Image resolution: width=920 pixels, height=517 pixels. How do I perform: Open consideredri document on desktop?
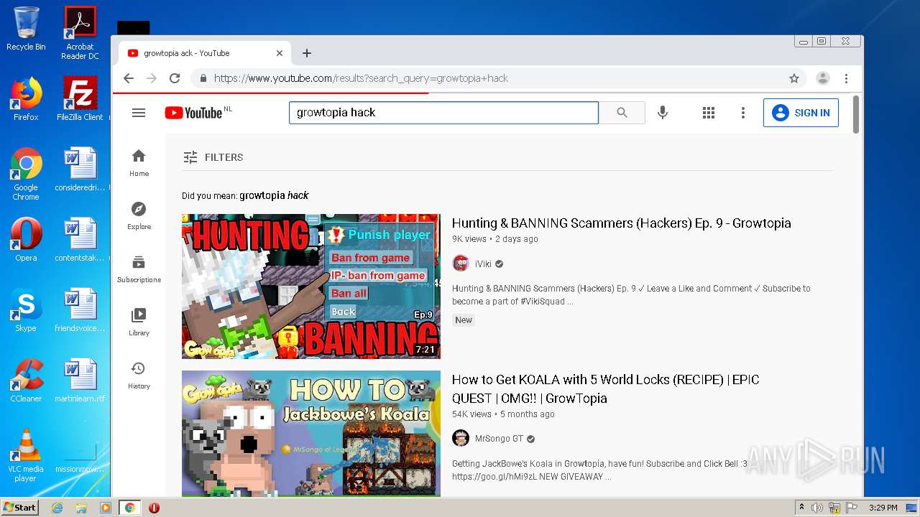80,169
